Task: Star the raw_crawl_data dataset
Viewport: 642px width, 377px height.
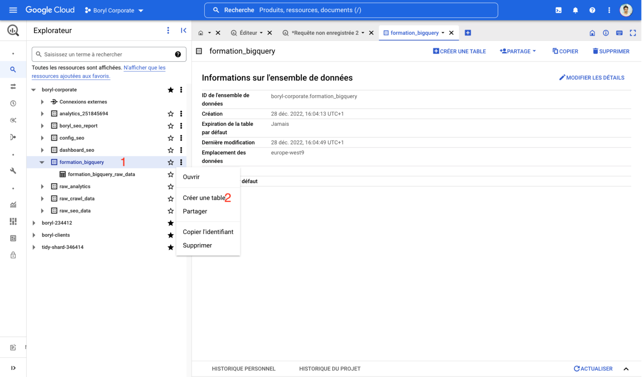Action: click(x=170, y=199)
